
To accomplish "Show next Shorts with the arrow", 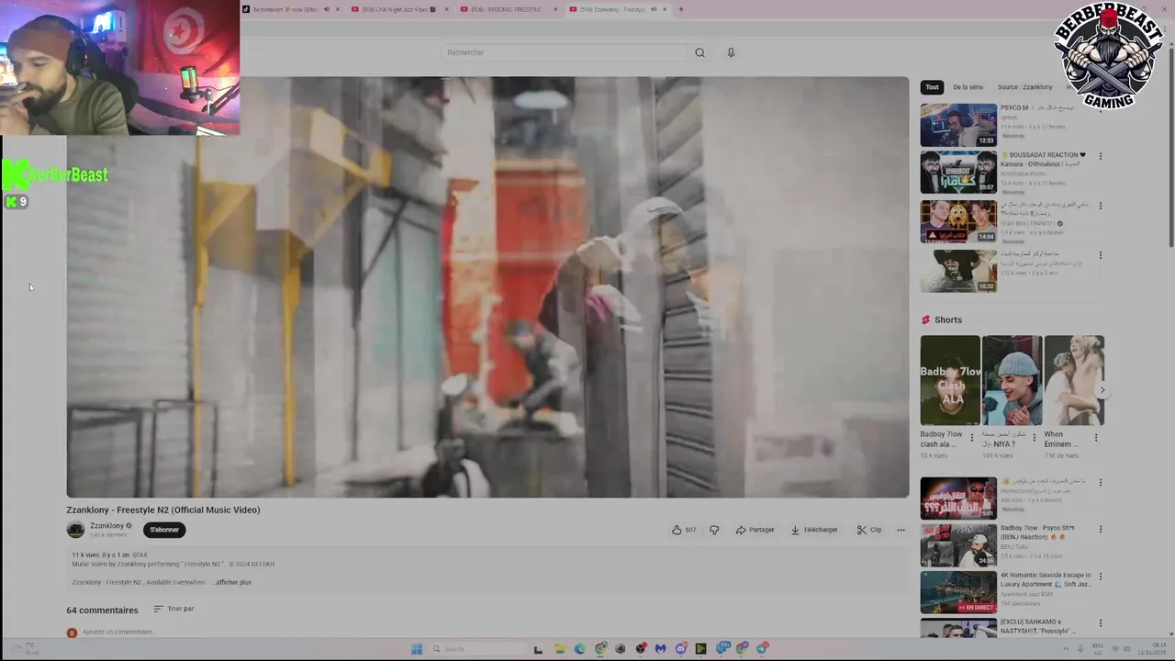I will pyautogui.click(x=1102, y=390).
